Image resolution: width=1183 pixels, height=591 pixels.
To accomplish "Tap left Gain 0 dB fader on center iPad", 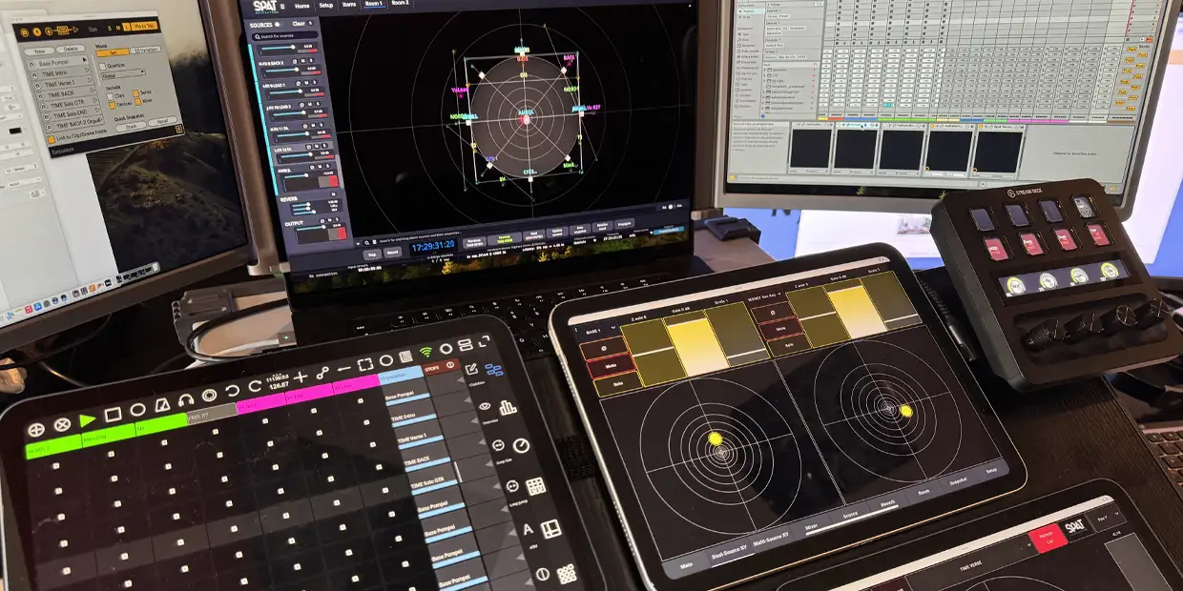I will point(695,347).
